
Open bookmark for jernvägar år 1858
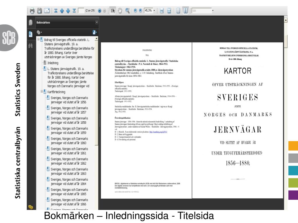coord(69,121)
